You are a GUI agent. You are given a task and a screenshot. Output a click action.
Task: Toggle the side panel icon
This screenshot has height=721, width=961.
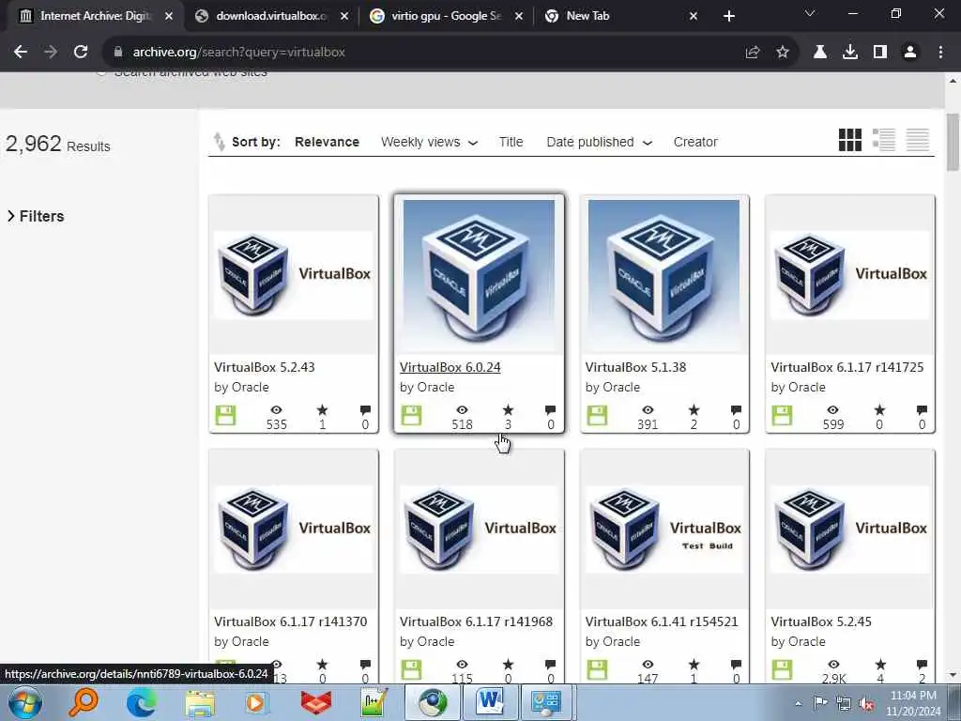880,53
